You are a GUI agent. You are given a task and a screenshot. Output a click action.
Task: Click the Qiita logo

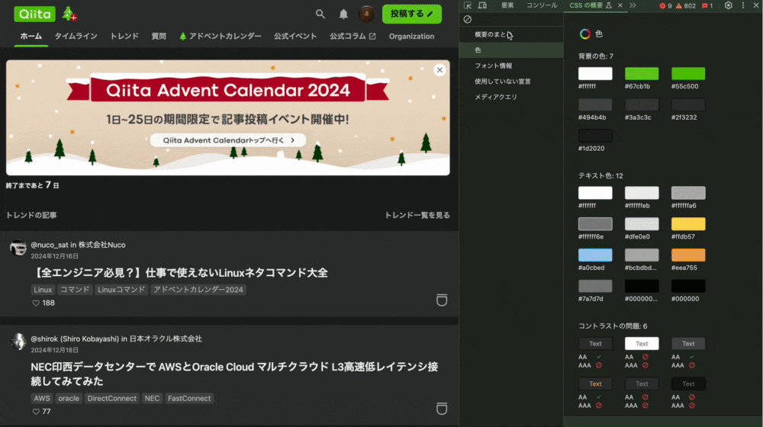pyautogui.click(x=34, y=14)
